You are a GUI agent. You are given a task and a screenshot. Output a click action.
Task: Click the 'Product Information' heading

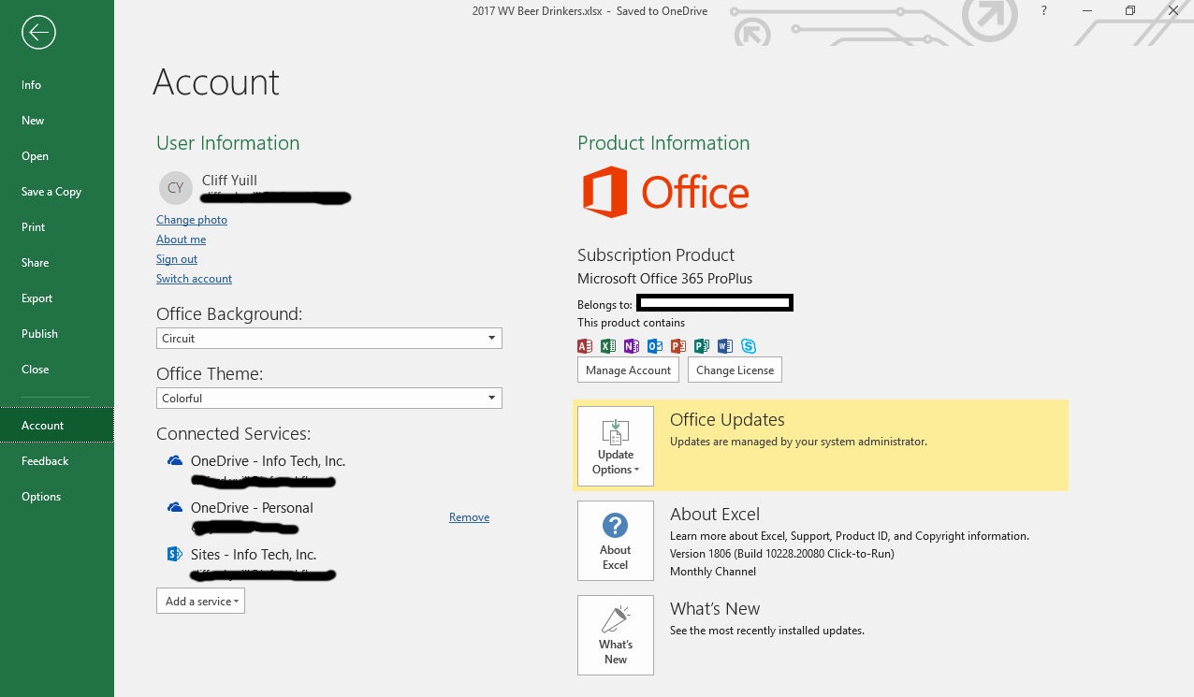point(663,143)
